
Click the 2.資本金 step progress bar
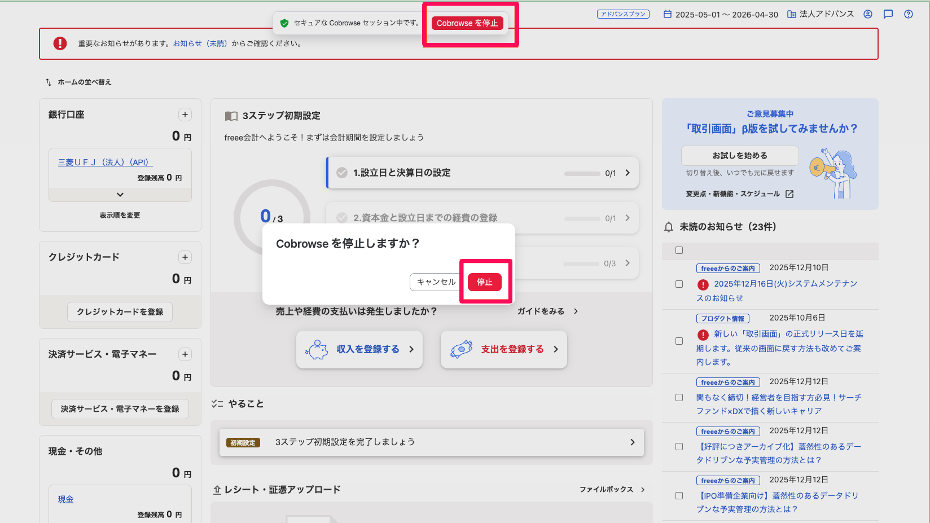tap(582, 219)
